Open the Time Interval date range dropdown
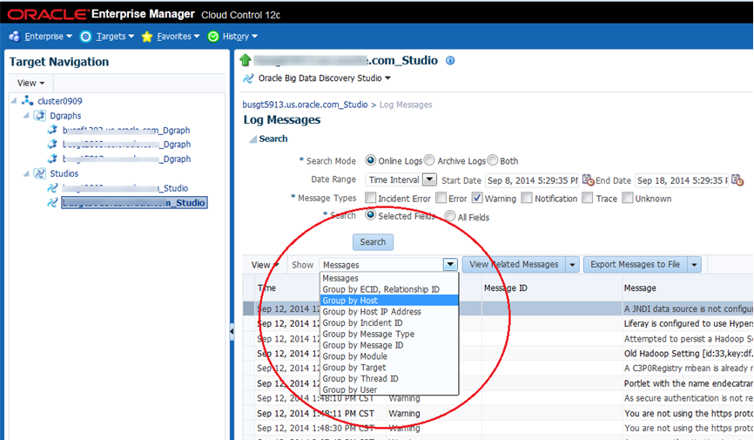This screenshot has width=754, height=440. coord(429,179)
